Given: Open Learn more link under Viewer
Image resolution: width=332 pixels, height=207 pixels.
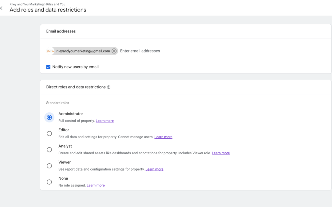Looking at the screenshot, I should point(154,169).
